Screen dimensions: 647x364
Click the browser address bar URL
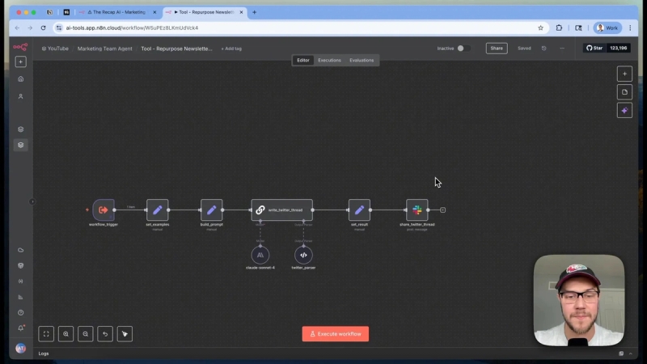pos(132,28)
